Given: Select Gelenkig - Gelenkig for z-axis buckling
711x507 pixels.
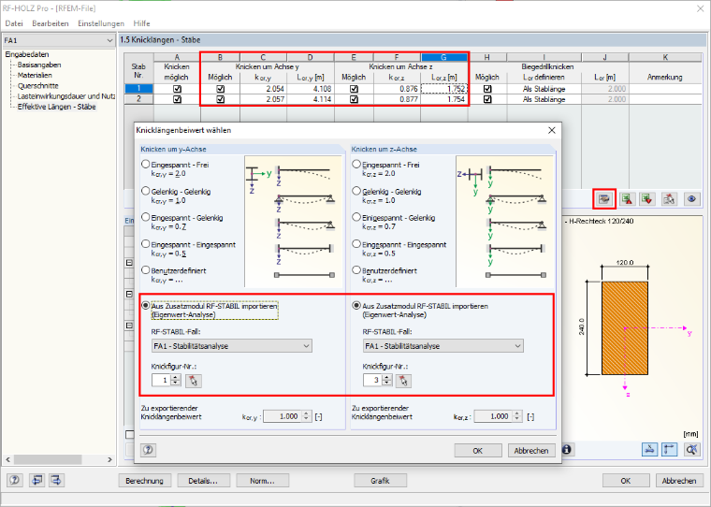Looking at the screenshot, I should pyautogui.click(x=356, y=191).
